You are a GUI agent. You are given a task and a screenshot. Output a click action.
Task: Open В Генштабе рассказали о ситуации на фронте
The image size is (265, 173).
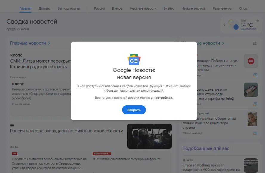[x=127, y=159]
